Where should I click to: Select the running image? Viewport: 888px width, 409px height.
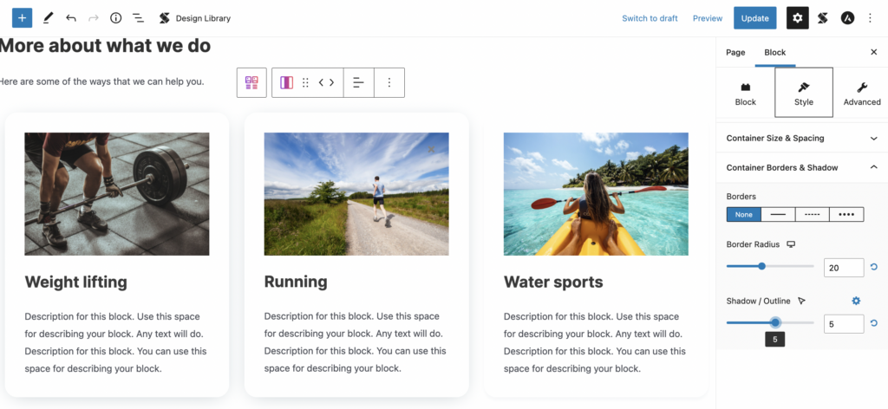click(356, 194)
